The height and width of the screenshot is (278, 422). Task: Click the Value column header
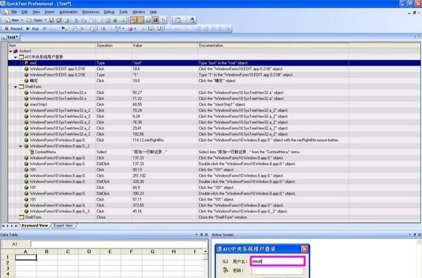[165, 46]
